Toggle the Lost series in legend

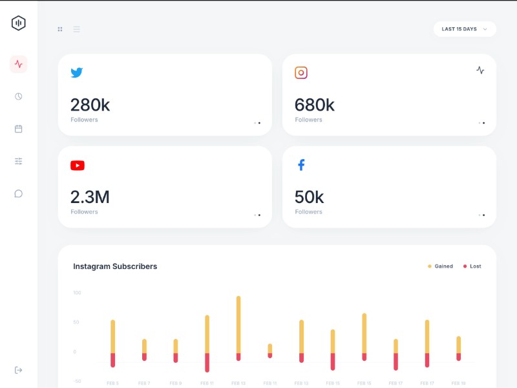pos(472,266)
